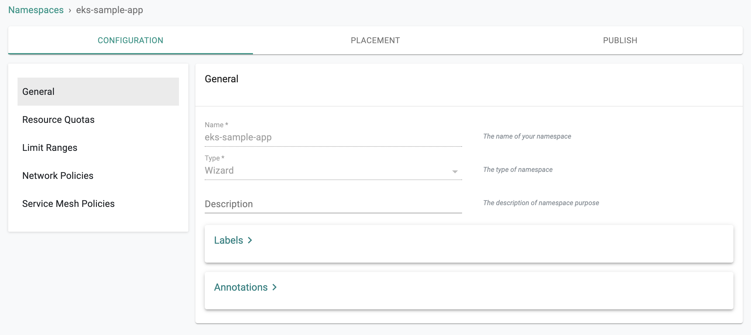
Task: Open Resource Quotas section
Action: [98, 120]
